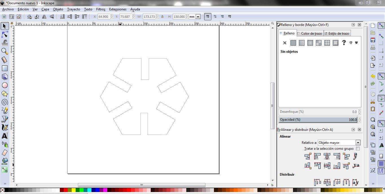The image size is (385, 194).
Task: Switch to the Estilo de trazo tab
Action: pyautogui.click(x=337, y=33)
